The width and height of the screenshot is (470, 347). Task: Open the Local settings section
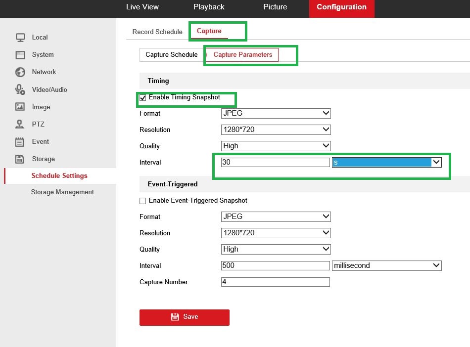[x=40, y=38]
